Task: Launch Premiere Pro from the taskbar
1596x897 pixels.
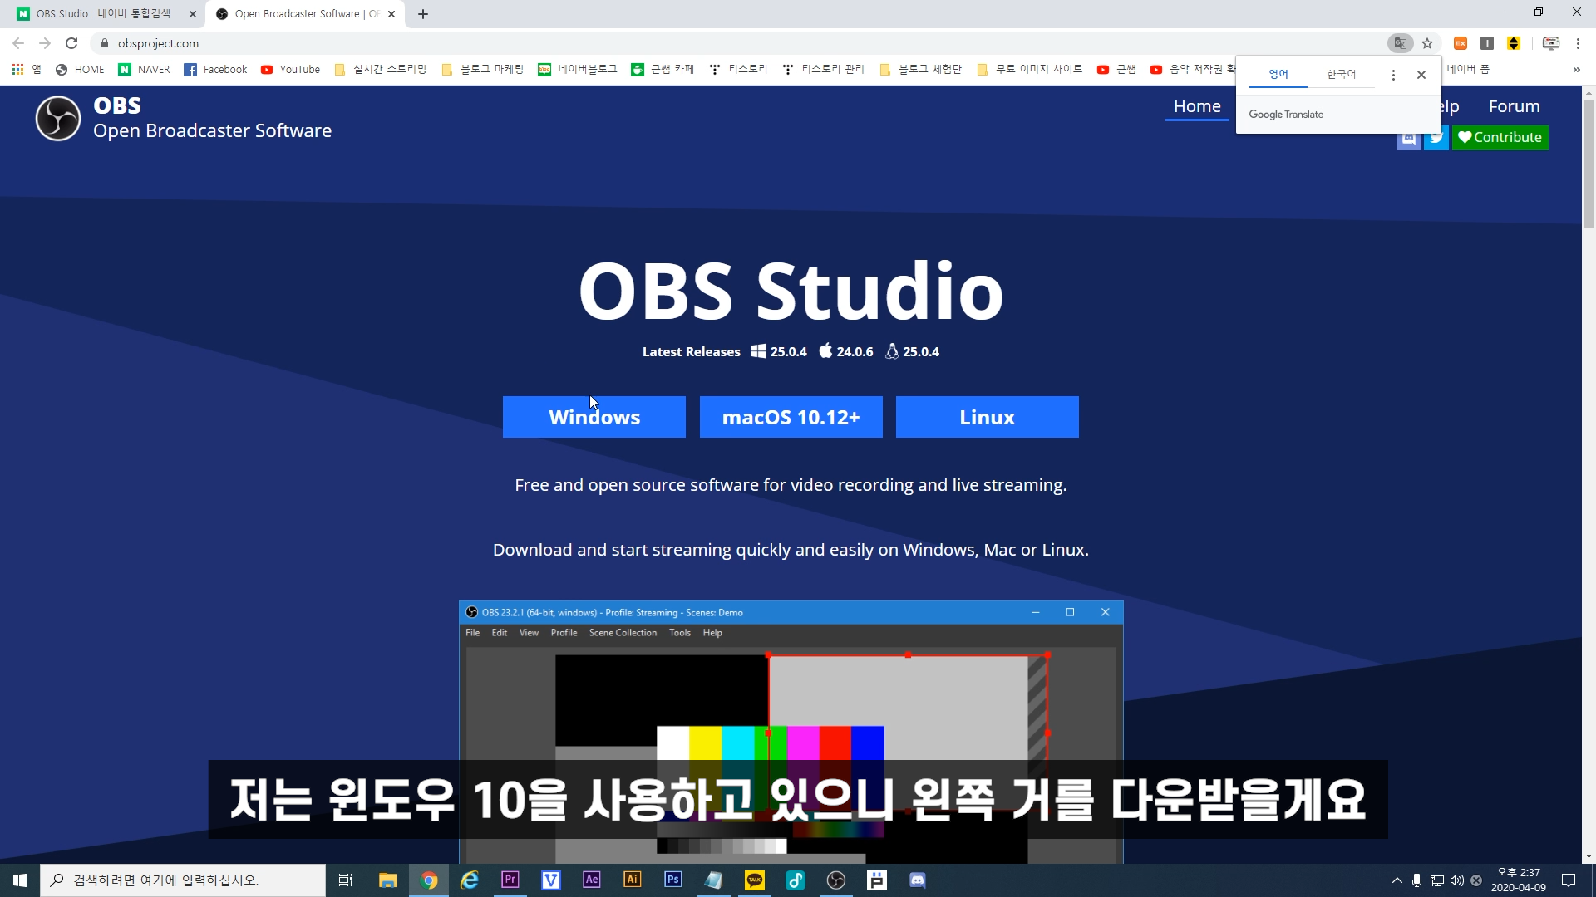Action: pos(510,880)
